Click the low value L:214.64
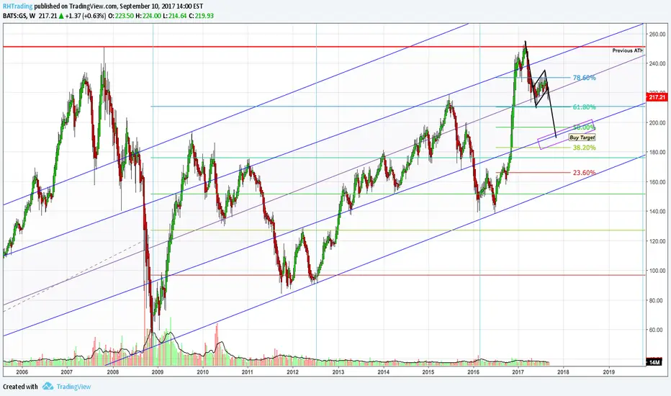 (x=175, y=16)
